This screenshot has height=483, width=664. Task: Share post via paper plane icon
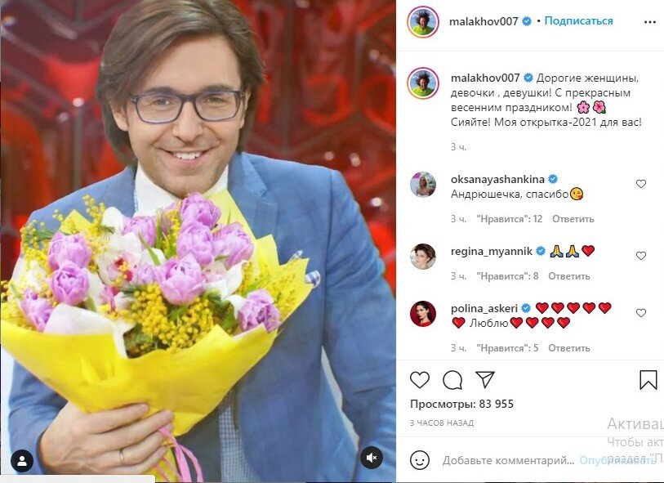[485, 379]
